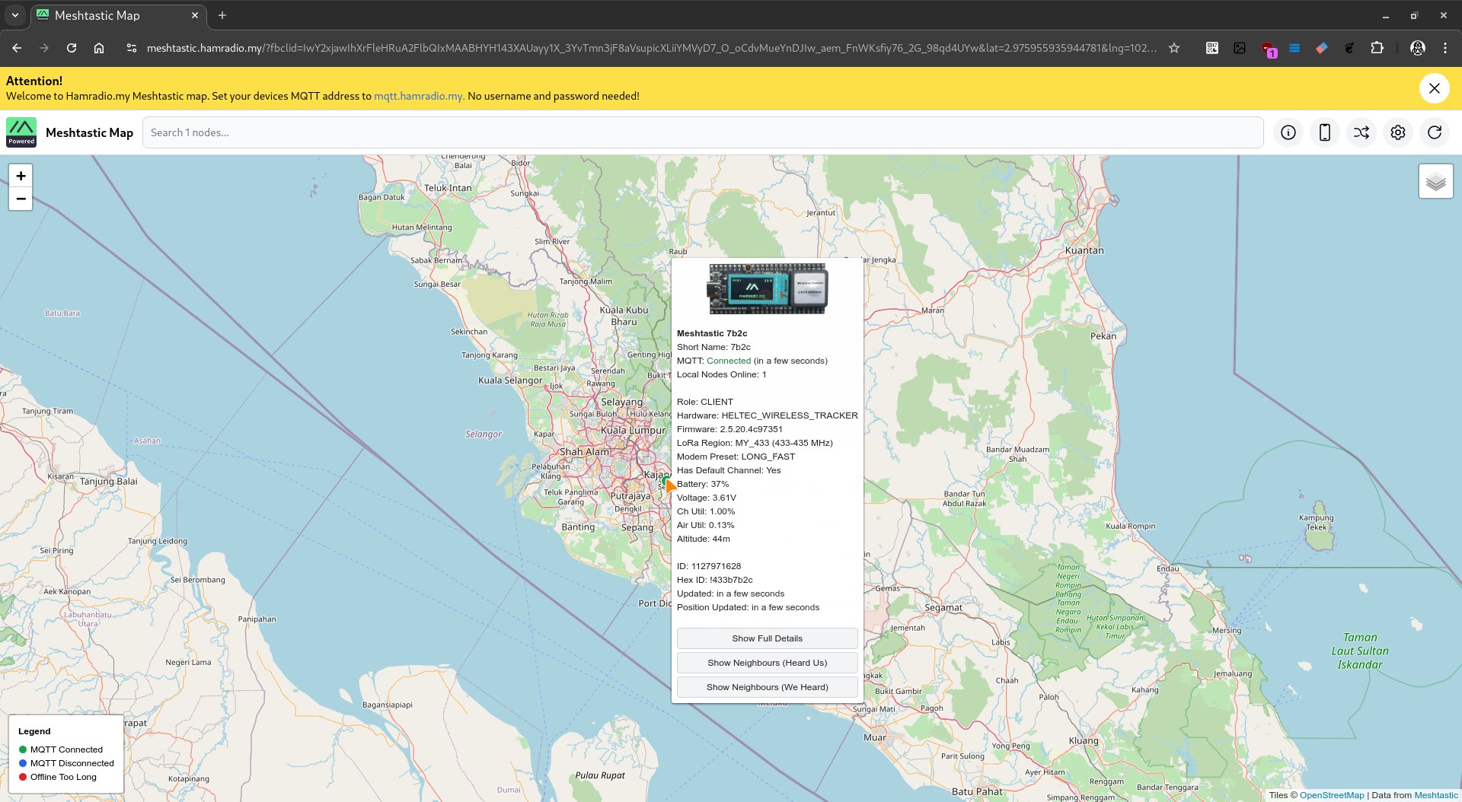Click Kuantan label on map
This screenshot has width=1462, height=802.
click(1084, 250)
